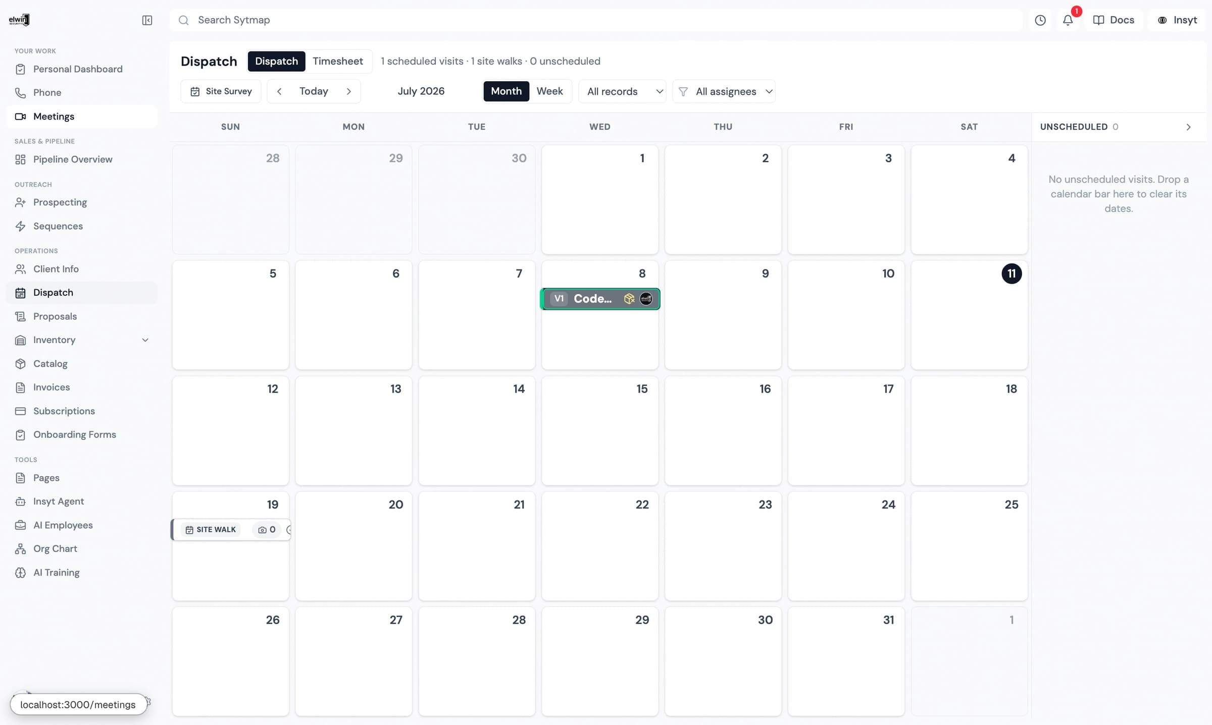The height and width of the screenshot is (725, 1212).
Task: Open the Site Walk event on 19
Action: click(x=231, y=530)
